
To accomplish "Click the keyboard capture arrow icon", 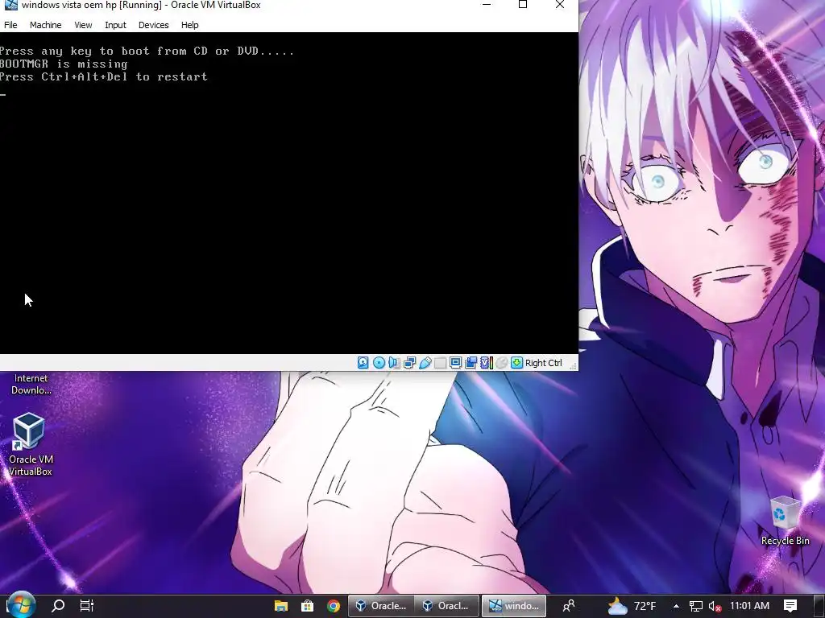I will 516,363.
